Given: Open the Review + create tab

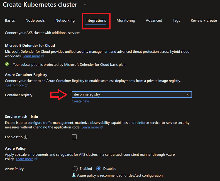Looking at the screenshot, I should click(x=204, y=21).
